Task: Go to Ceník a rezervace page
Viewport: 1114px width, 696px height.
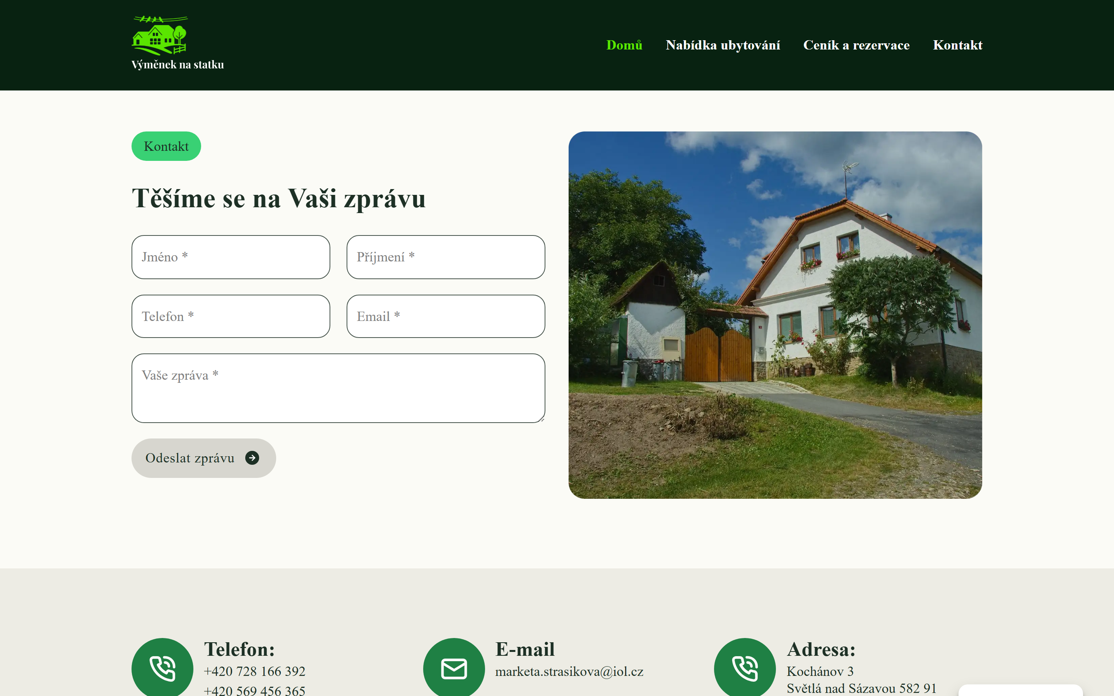Action: point(856,45)
